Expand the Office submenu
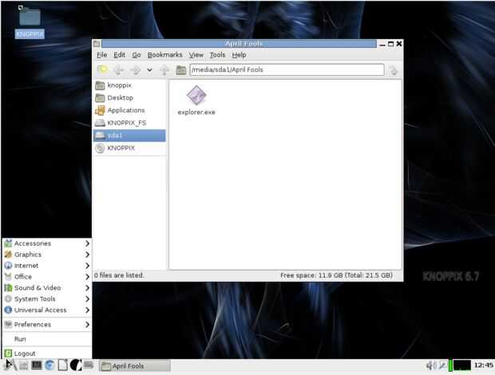This screenshot has width=495, height=375. [47, 277]
